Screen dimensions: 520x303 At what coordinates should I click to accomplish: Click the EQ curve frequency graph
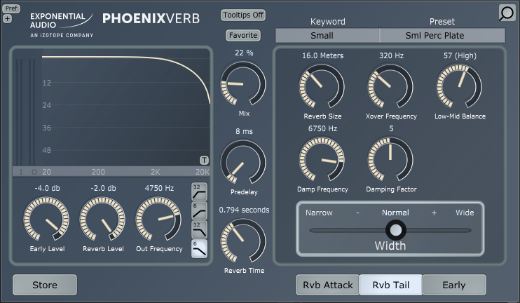[126, 108]
